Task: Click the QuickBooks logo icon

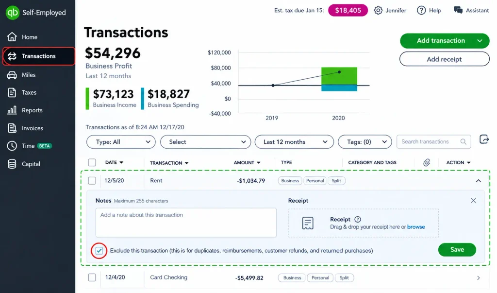Action: click(x=12, y=13)
